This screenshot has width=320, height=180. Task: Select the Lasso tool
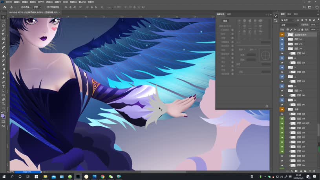click(3, 25)
